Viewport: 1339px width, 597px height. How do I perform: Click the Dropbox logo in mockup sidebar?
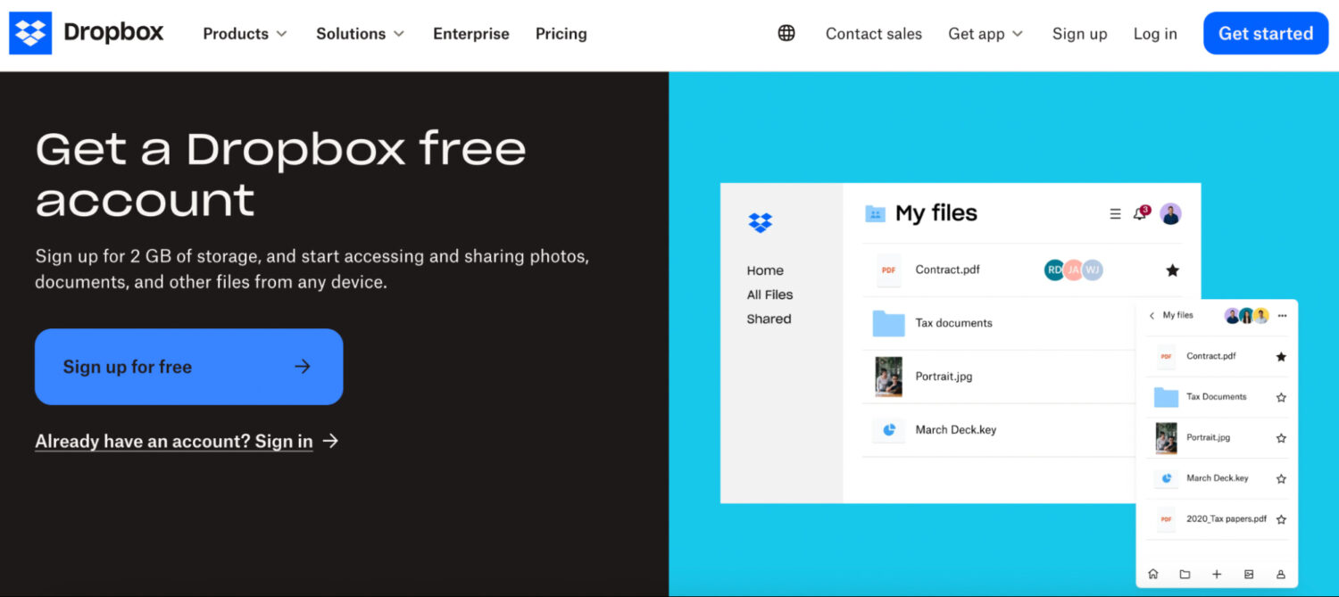[761, 222]
